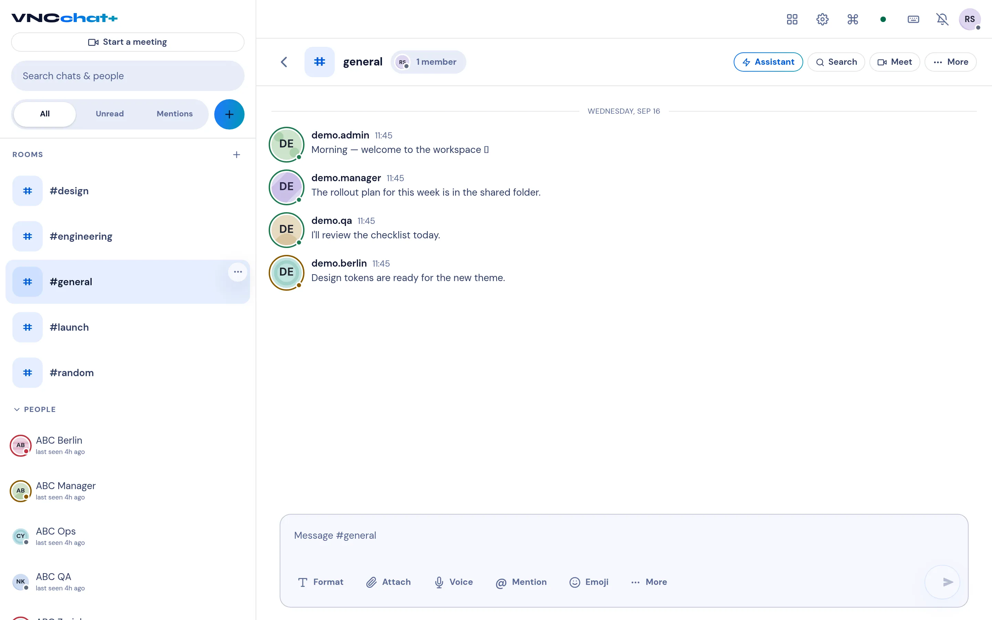Click the command shortcuts icon
Screen dimensions: 992x620
[852, 19]
